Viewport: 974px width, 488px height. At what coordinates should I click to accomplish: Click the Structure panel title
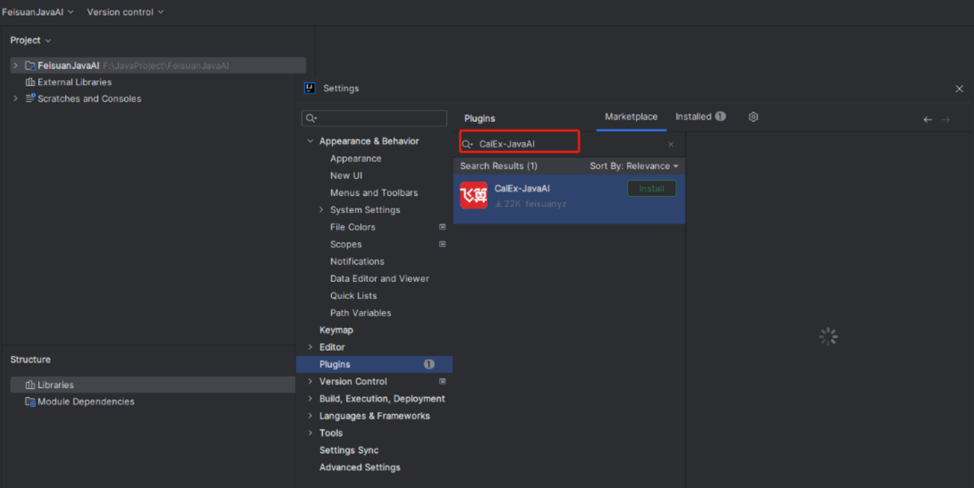tap(30, 360)
